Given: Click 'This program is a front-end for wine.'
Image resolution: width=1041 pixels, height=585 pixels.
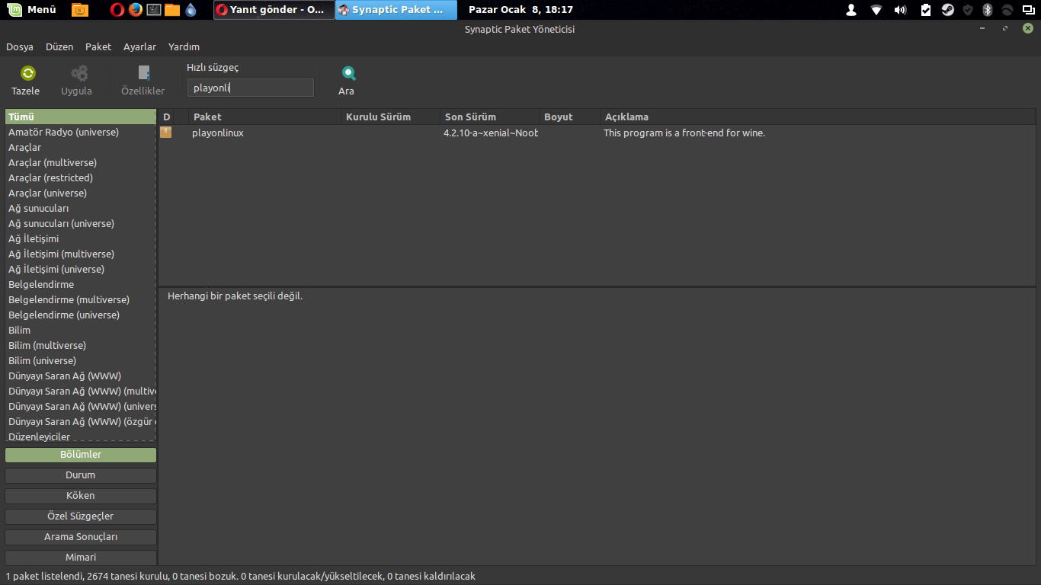Looking at the screenshot, I should pos(684,133).
